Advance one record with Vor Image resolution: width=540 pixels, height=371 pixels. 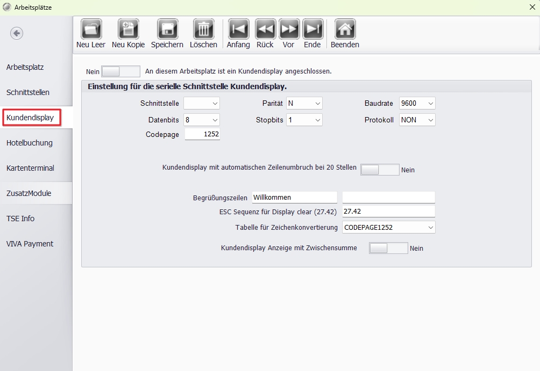[x=289, y=29]
